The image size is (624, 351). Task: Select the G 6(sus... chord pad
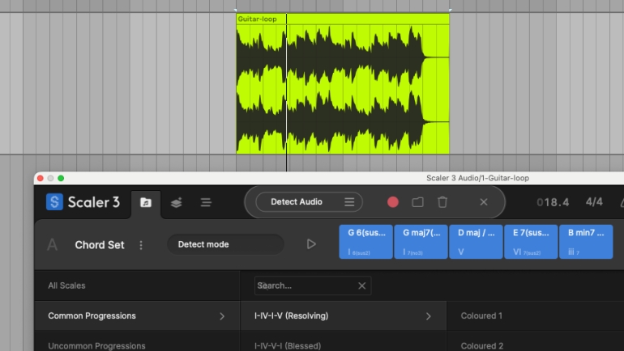[365, 242]
